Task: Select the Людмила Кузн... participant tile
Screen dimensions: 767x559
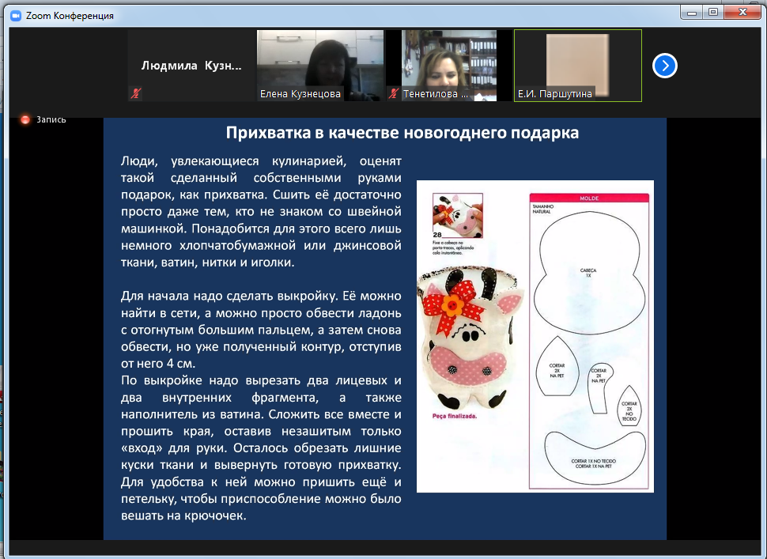Action: [191, 66]
